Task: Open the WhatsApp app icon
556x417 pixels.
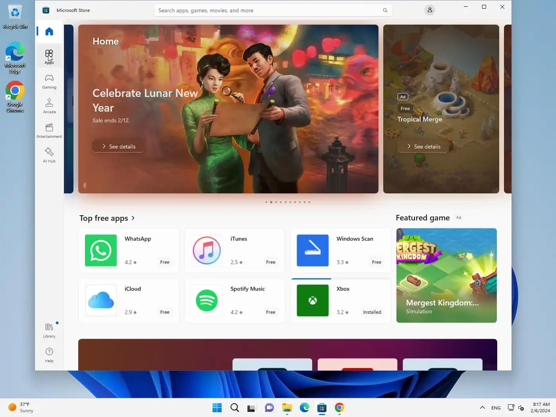Action: coord(101,250)
